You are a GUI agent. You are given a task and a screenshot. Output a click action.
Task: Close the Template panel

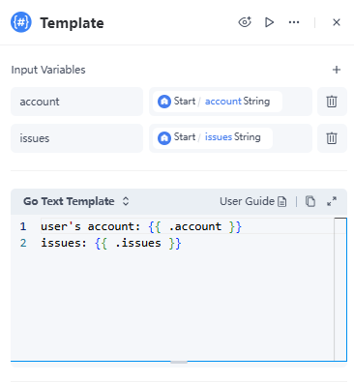point(337,22)
